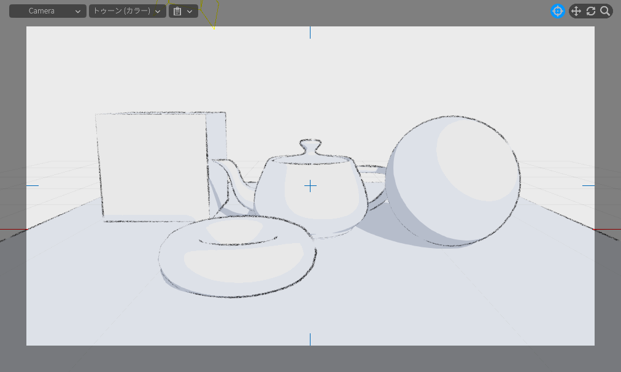This screenshot has height=372, width=621.
Task: Click the blue marker on right frame edge
Action: (x=588, y=185)
